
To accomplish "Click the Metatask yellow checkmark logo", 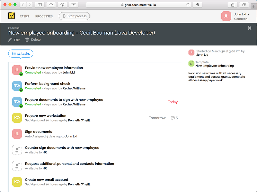I will [12, 16].
